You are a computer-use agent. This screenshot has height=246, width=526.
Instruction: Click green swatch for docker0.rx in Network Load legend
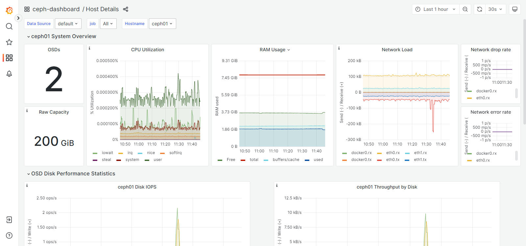pos(345,153)
